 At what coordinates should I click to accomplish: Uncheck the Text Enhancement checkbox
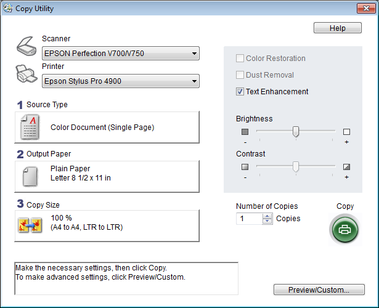[240, 92]
